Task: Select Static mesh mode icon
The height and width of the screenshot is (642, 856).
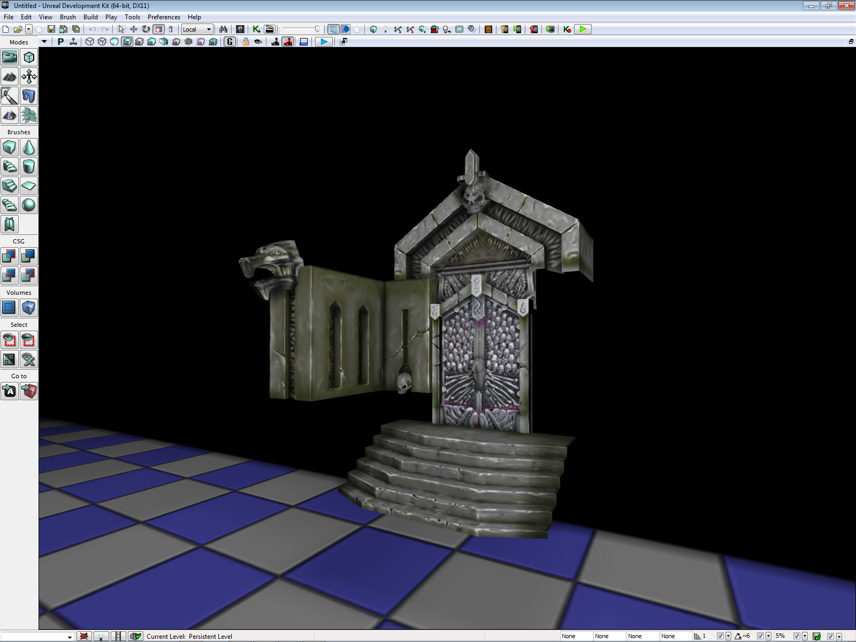Action: (29, 96)
